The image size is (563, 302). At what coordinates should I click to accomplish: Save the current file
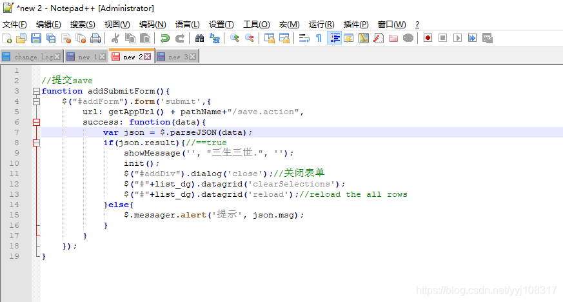36,38
